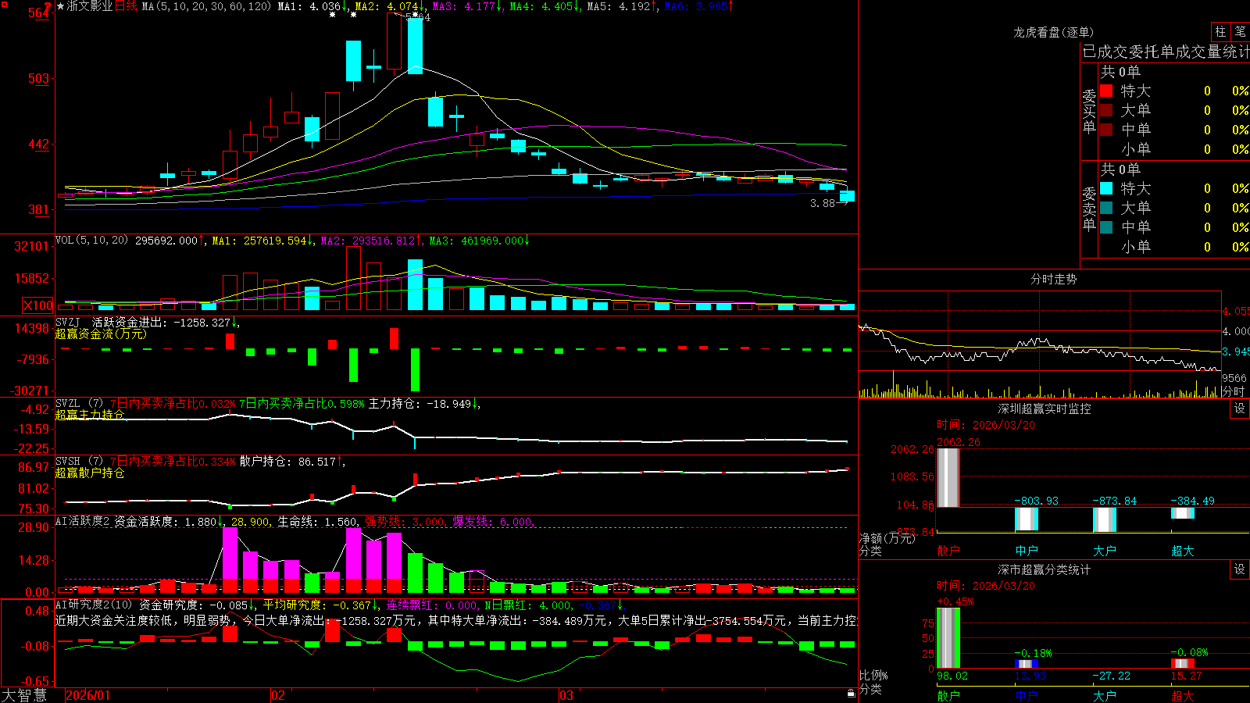Click the red question mark help icon

48,7
